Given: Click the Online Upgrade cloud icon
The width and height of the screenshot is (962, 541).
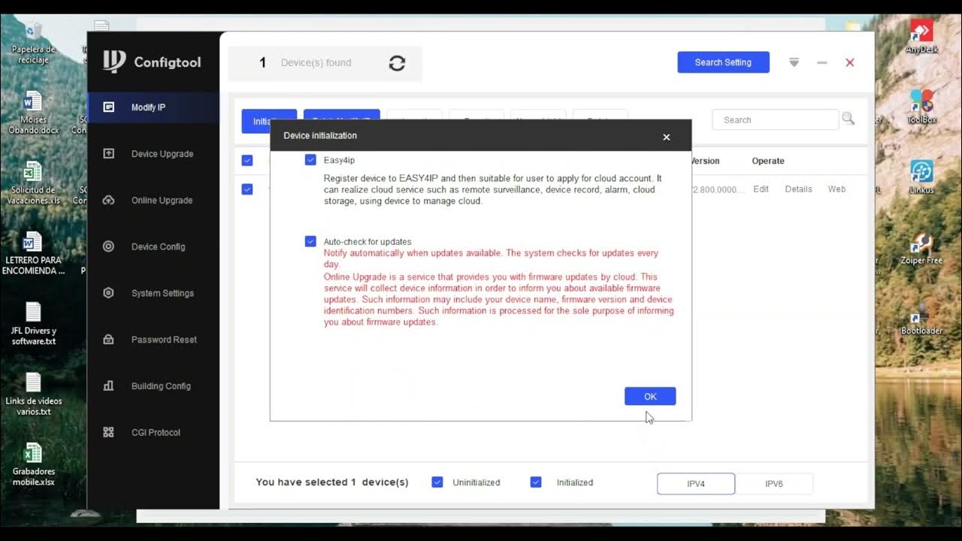Looking at the screenshot, I should tap(108, 200).
